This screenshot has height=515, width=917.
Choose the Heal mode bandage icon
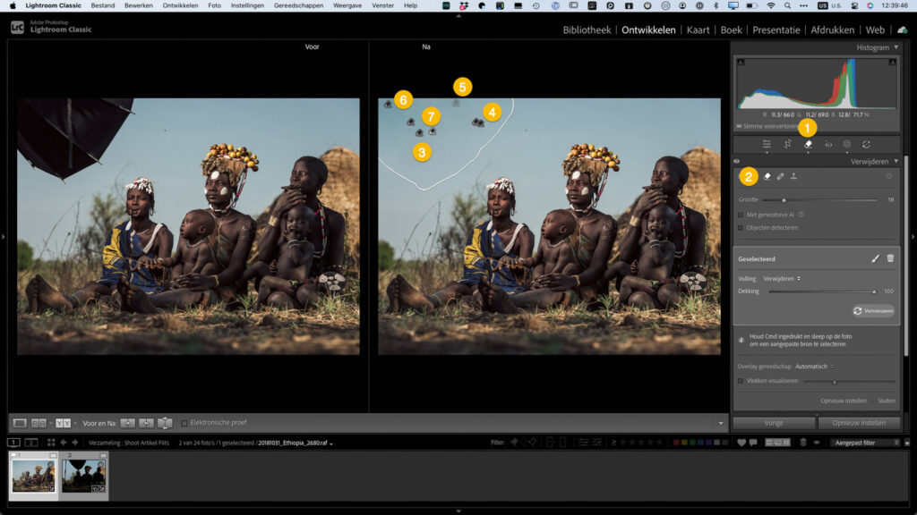780,176
